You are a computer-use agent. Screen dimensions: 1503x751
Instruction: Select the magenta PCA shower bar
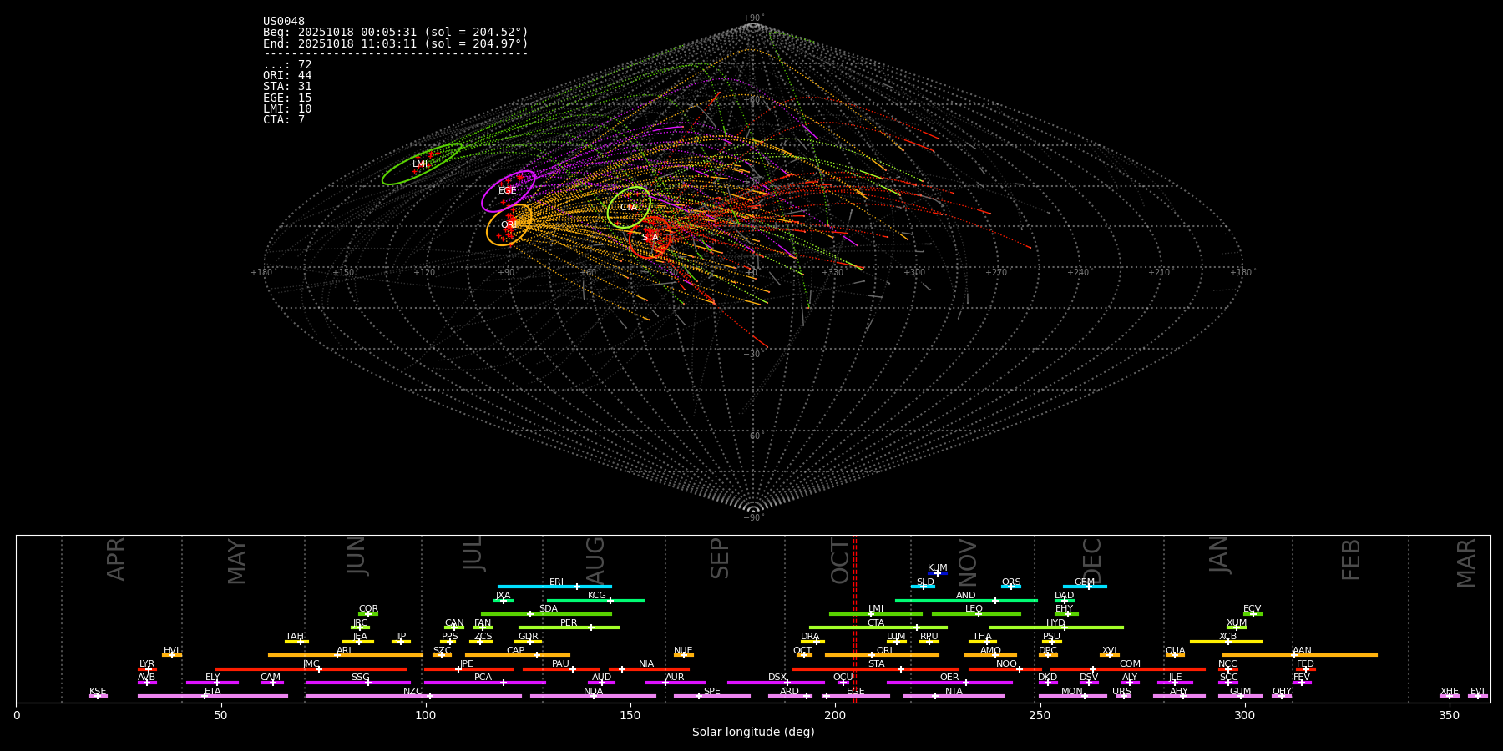(x=484, y=683)
